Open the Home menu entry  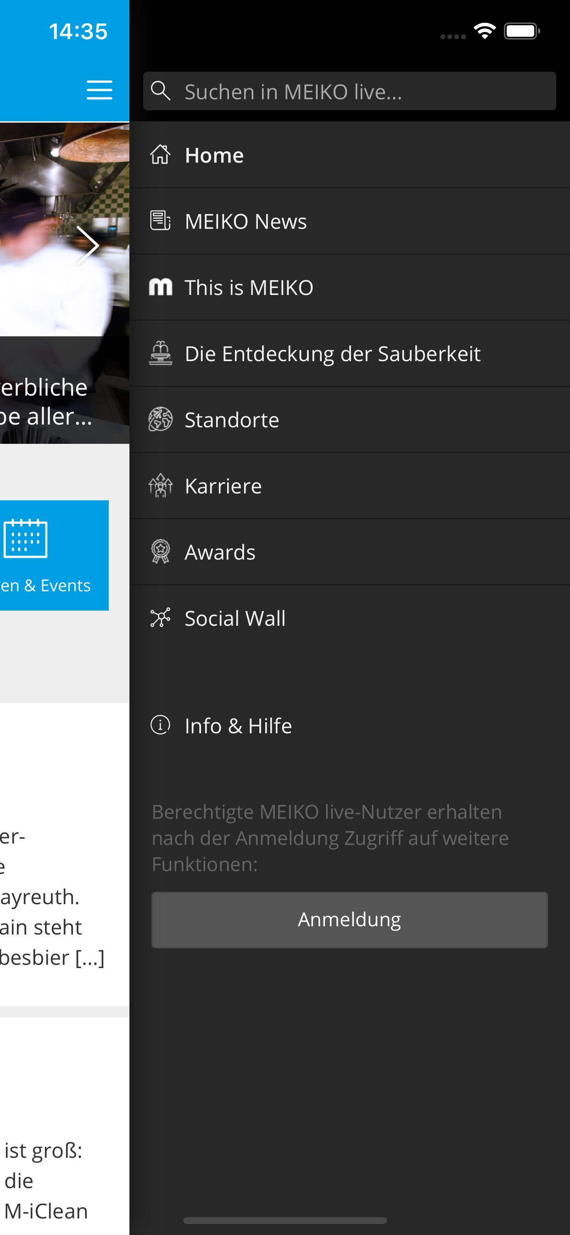click(x=349, y=155)
